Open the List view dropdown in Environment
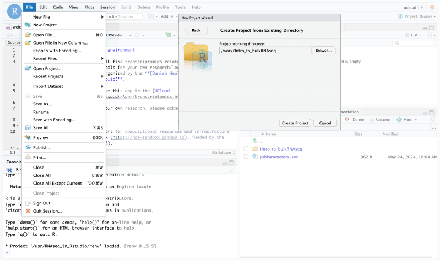The width and height of the screenshot is (440, 261). tap(414, 35)
